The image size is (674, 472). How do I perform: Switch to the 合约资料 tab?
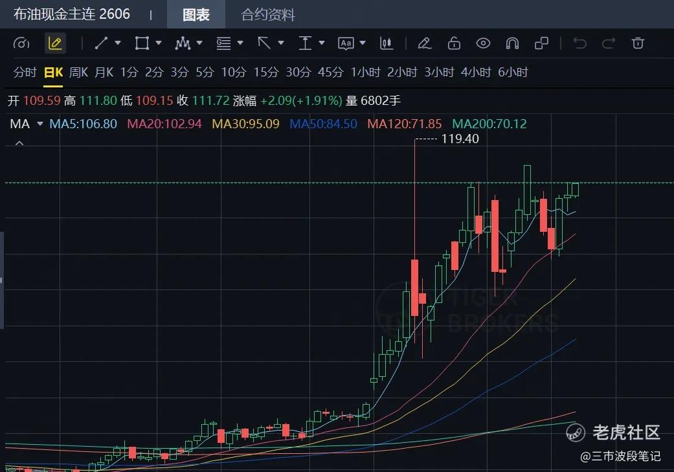(268, 15)
